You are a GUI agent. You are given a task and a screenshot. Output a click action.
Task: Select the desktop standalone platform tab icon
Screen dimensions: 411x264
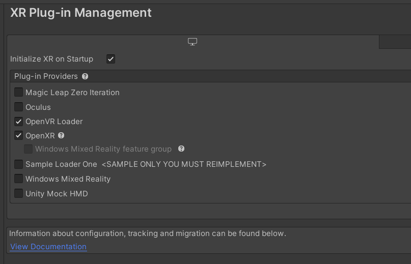[x=193, y=42]
